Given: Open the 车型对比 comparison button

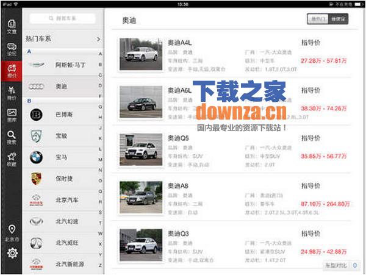Looking at the screenshot, I should 341,265.
